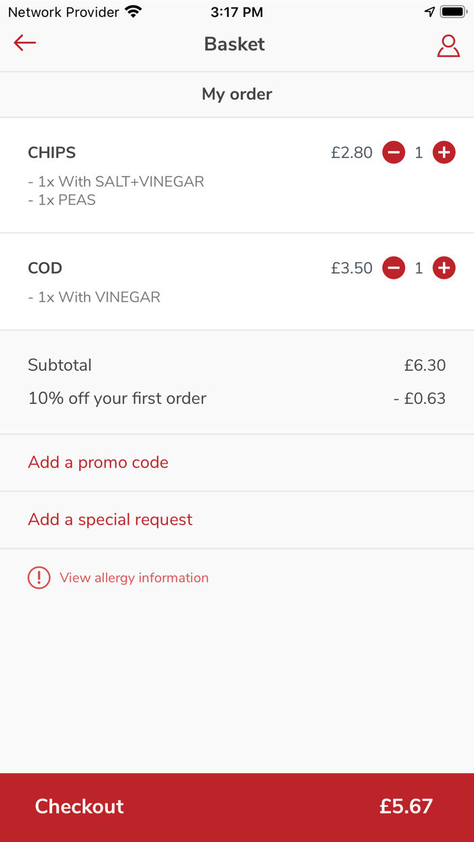
Task: Tap the battery indicator icon
Action: pyautogui.click(x=453, y=12)
